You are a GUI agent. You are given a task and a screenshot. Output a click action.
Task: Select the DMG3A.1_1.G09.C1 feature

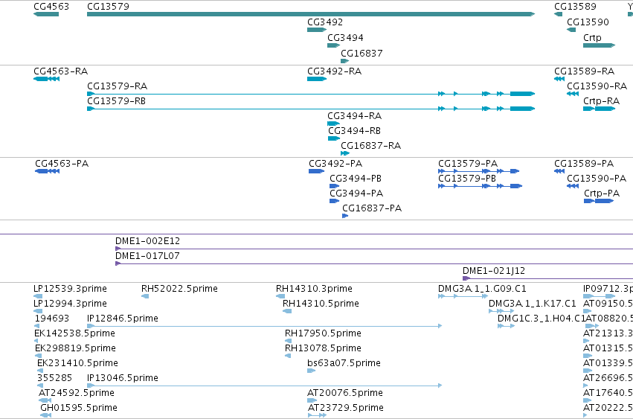(x=463, y=296)
